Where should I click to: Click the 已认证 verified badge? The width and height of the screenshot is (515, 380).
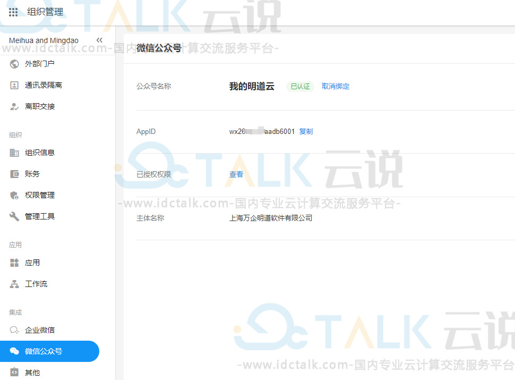coord(300,87)
